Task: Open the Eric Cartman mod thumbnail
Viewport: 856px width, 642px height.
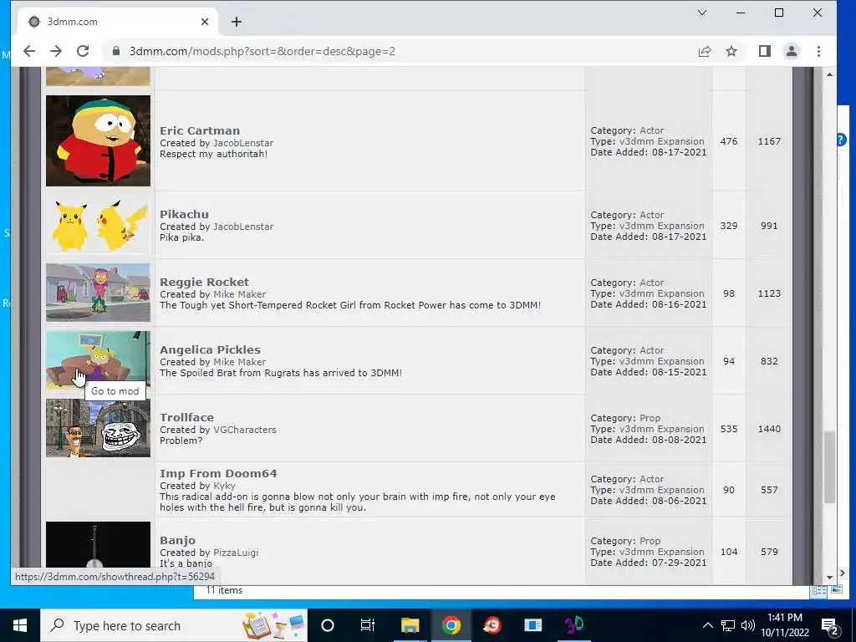Action: pos(99,140)
